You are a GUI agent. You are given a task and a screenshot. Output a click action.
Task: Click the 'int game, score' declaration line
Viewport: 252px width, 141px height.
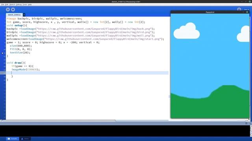pos(76,22)
